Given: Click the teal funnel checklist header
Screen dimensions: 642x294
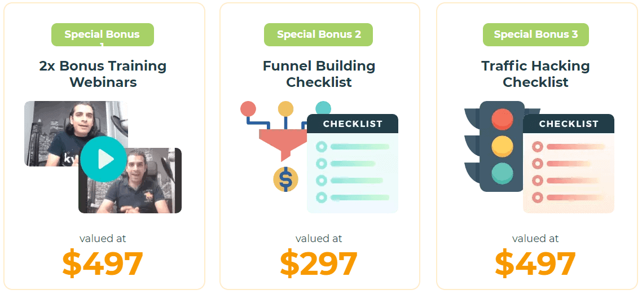Looking at the screenshot, I should coord(353,124).
